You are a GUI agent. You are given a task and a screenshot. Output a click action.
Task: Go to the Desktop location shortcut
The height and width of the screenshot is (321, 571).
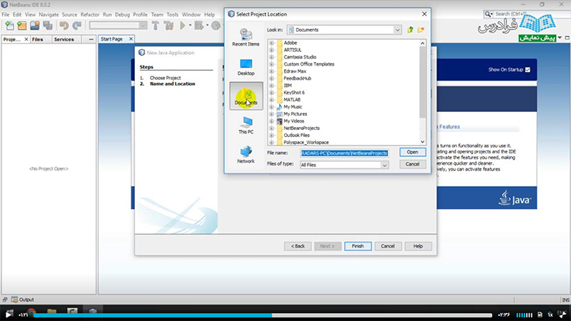246,67
